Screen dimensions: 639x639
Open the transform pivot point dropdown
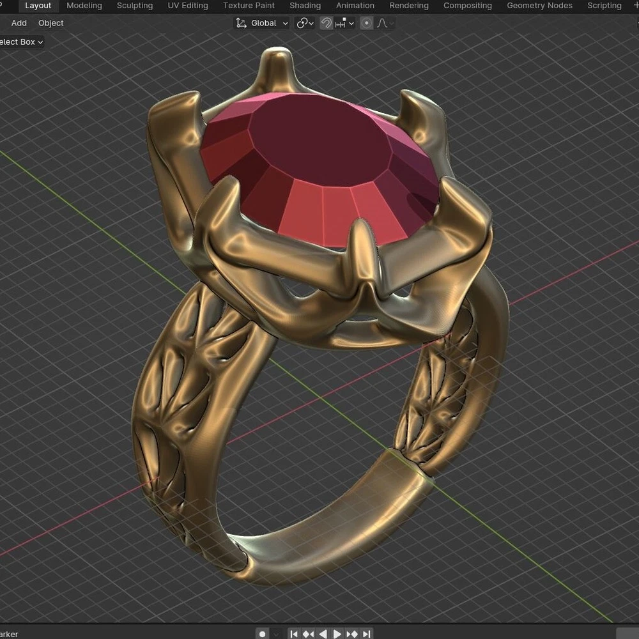click(x=305, y=23)
